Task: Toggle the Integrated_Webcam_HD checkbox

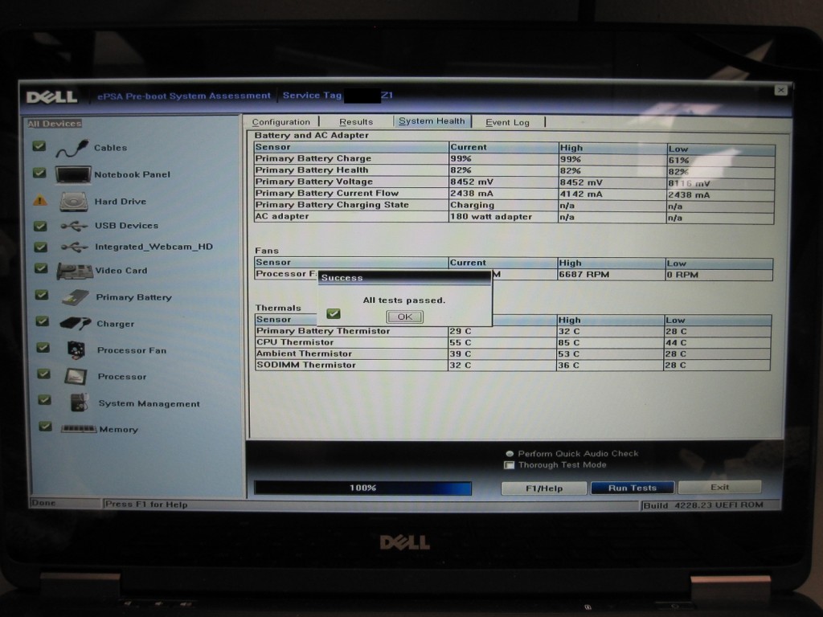Action: point(40,247)
